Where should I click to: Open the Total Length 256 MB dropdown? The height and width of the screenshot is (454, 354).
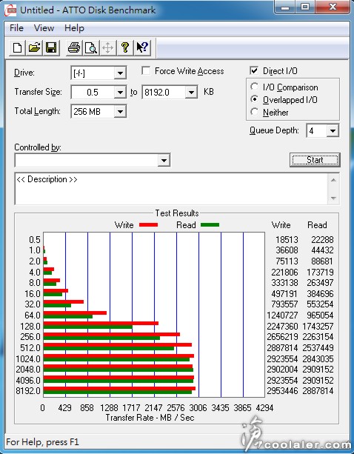pyautogui.click(x=120, y=112)
